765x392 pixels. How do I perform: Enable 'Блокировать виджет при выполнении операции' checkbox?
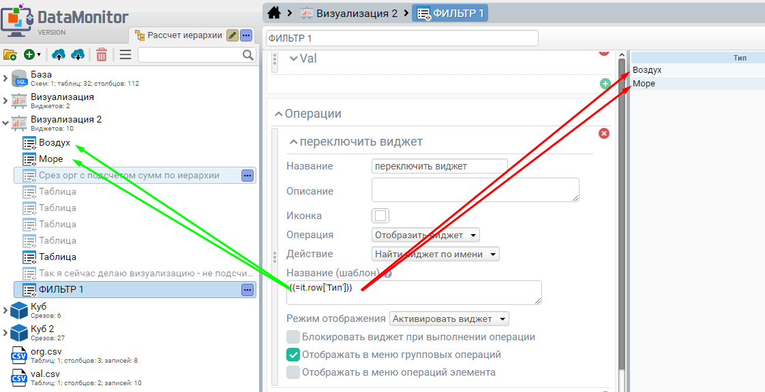293,337
